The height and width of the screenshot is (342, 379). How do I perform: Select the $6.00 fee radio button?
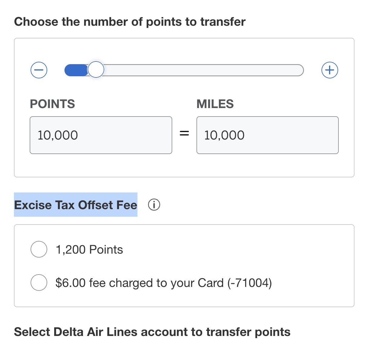(39, 283)
